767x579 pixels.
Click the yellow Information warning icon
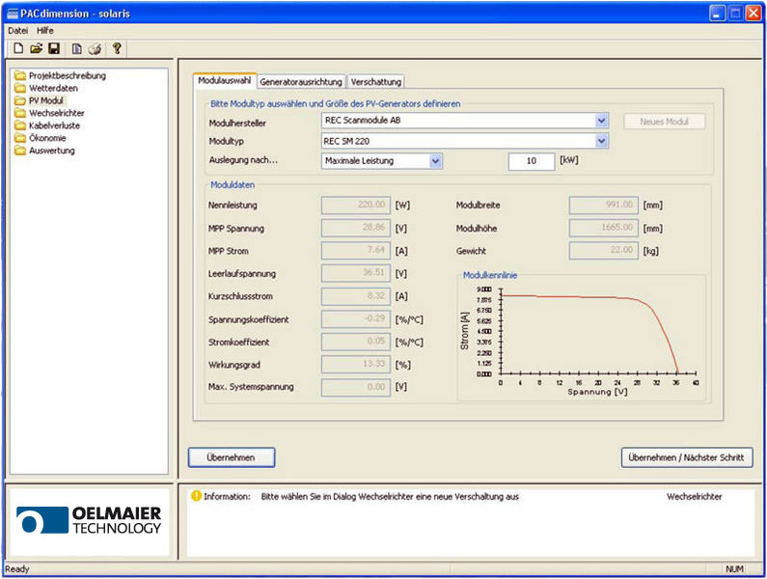[196, 496]
